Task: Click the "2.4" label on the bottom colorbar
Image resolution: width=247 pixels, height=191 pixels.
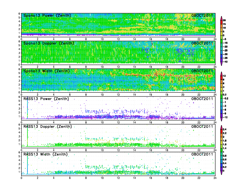Action: 225,130
